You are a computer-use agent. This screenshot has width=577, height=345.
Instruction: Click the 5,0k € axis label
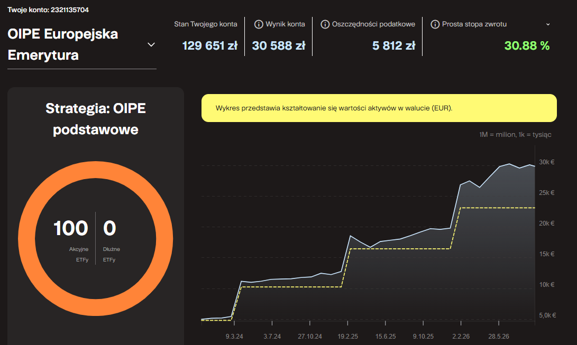547,315
